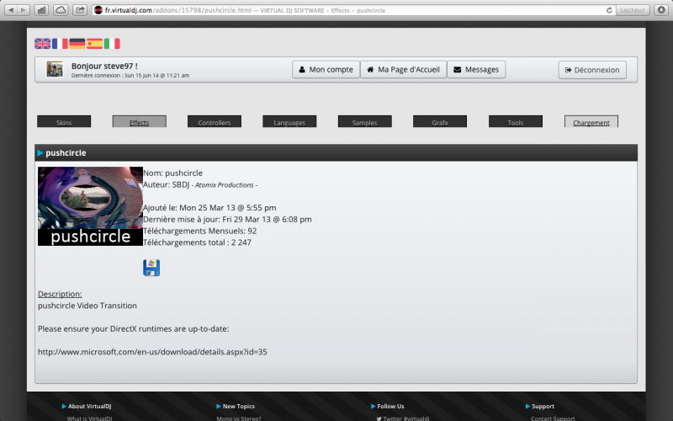Click the Atomix Productions author text

225,185
